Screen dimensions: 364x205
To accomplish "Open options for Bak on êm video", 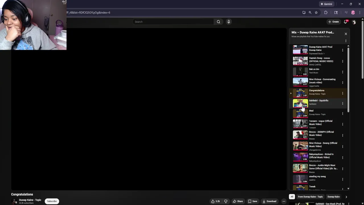I will [x=343, y=72].
